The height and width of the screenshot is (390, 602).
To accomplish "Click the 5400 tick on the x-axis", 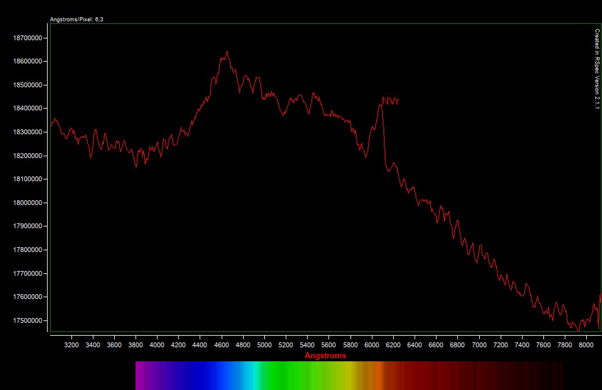I will [x=307, y=345].
